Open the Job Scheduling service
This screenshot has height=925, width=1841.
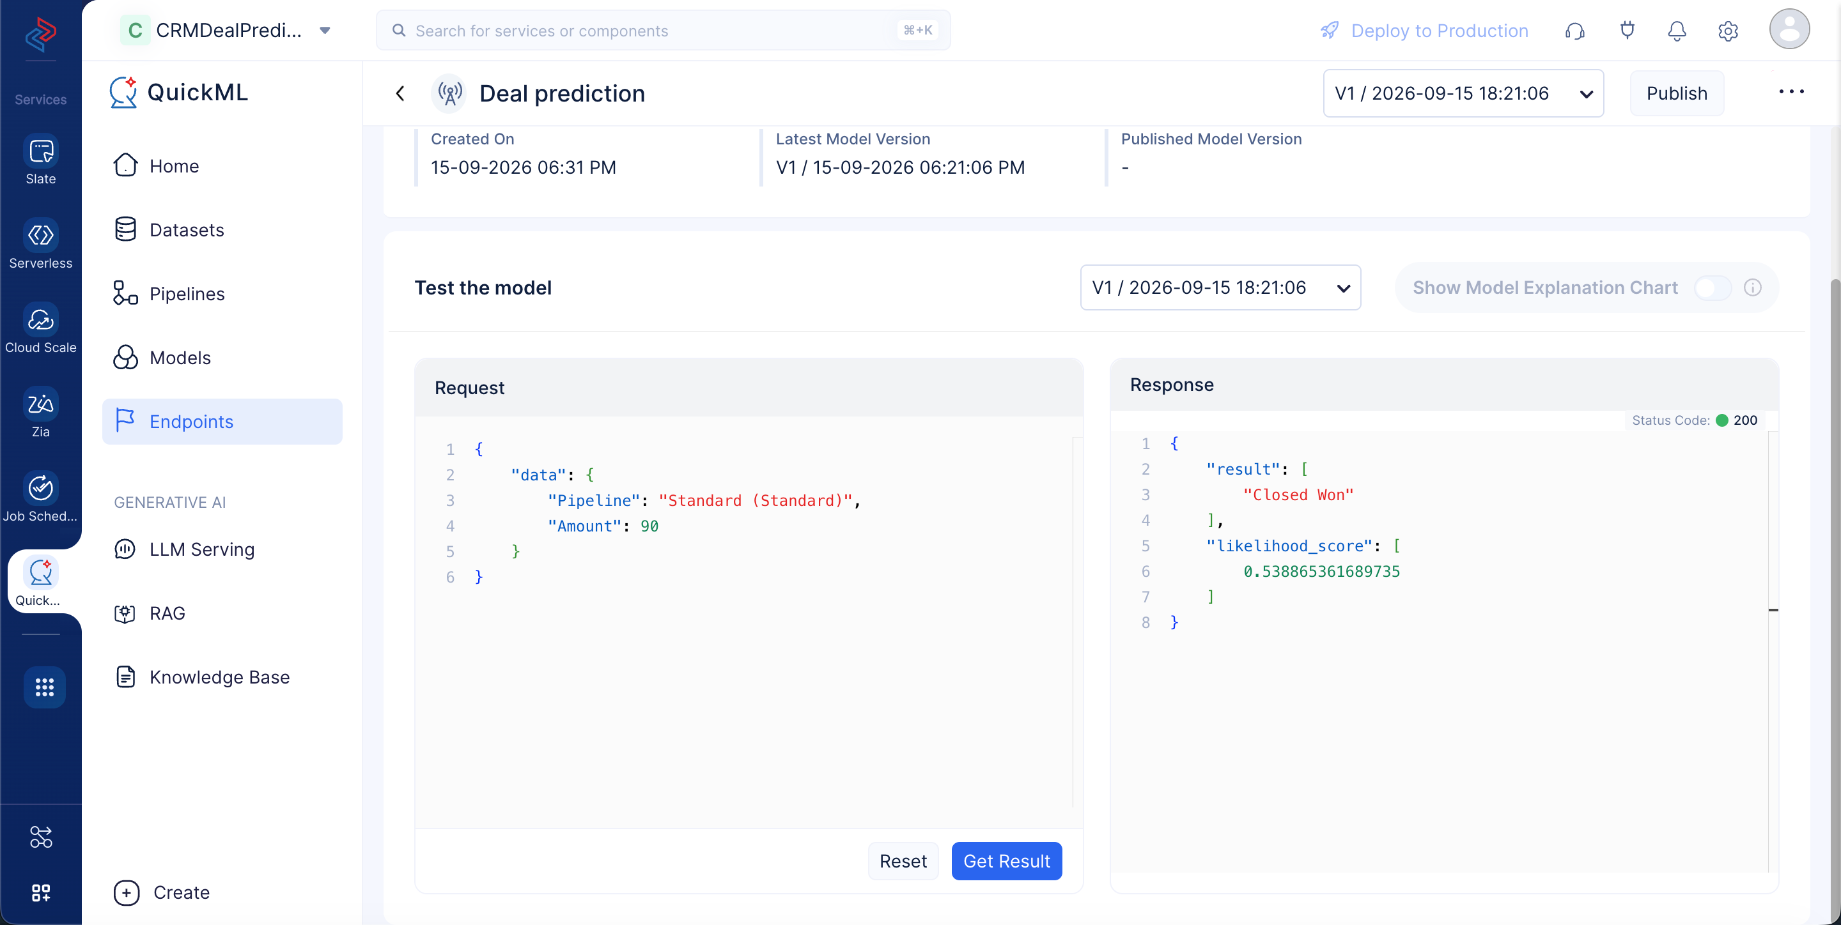(41, 496)
